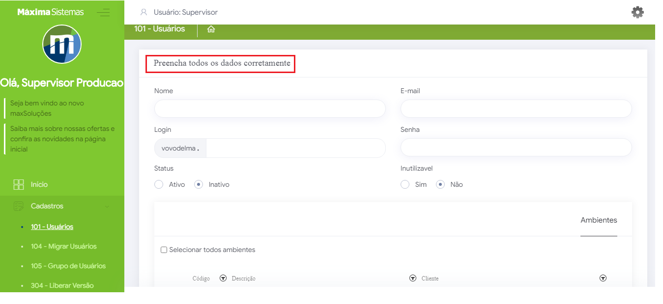This screenshot has height=304, width=663.
Task: Select the Inativo status radio button
Action: click(199, 184)
